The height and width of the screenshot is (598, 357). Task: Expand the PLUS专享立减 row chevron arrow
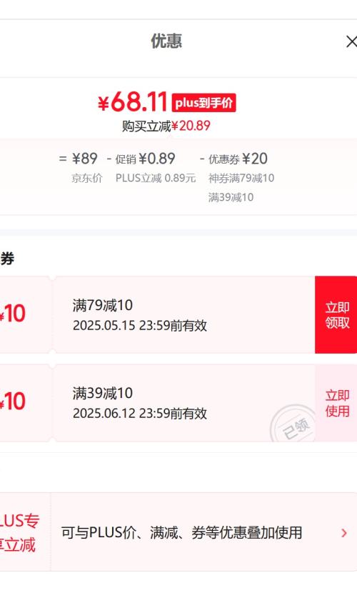344,533
